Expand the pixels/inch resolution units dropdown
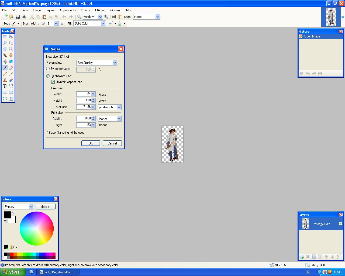The width and height of the screenshot is (345, 276). (x=119, y=107)
